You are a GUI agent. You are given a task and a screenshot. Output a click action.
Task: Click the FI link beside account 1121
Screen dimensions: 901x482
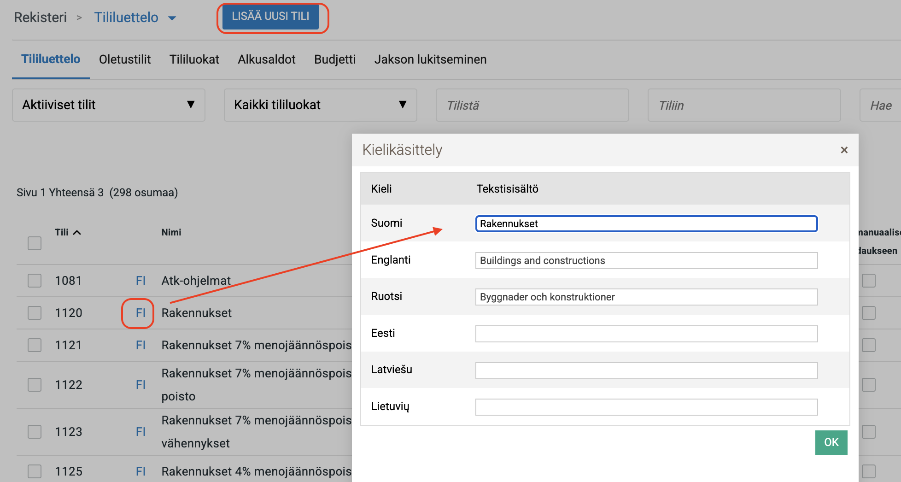(x=140, y=345)
